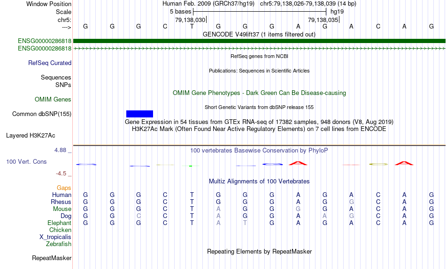Click the second red A PhyloP conservation logo
Screen dimensions: 446x269
tap(404, 163)
